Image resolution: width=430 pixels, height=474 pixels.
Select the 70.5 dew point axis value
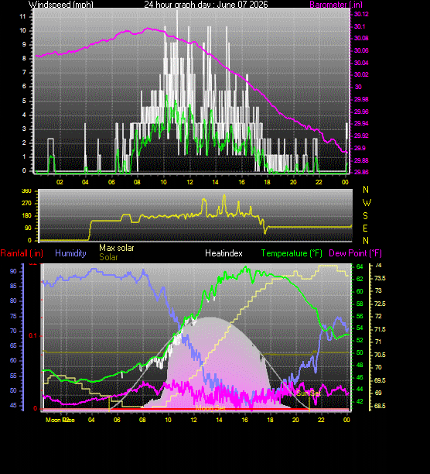click(380, 355)
